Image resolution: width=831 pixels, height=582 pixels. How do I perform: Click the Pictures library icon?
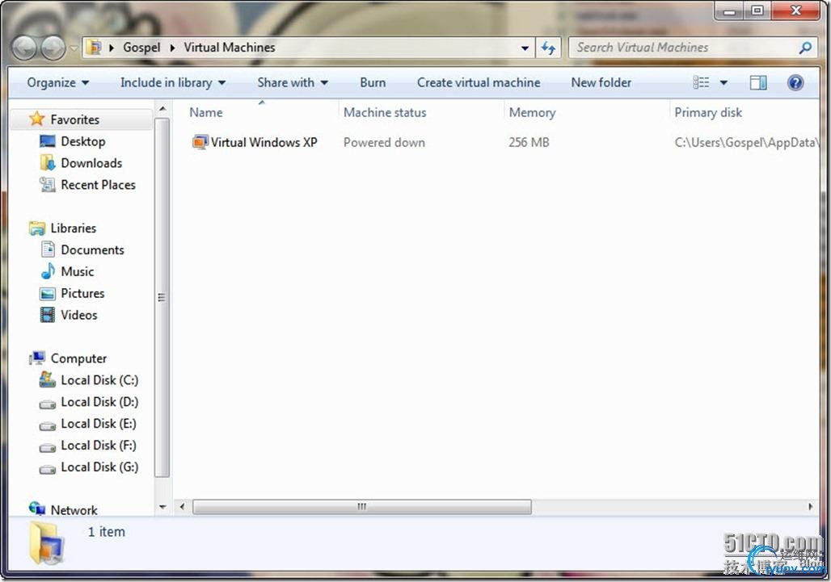[48, 293]
